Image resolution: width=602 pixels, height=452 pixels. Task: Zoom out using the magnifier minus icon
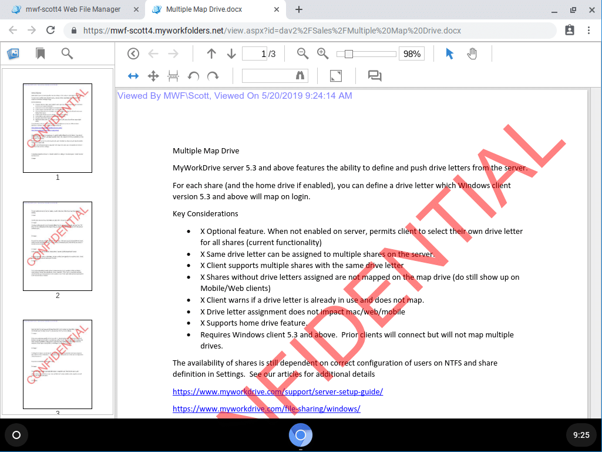click(x=302, y=53)
